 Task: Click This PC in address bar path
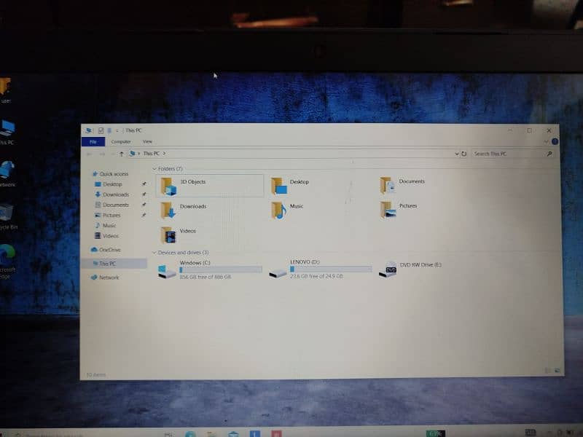pyautogui.click(x=152, y=154)
